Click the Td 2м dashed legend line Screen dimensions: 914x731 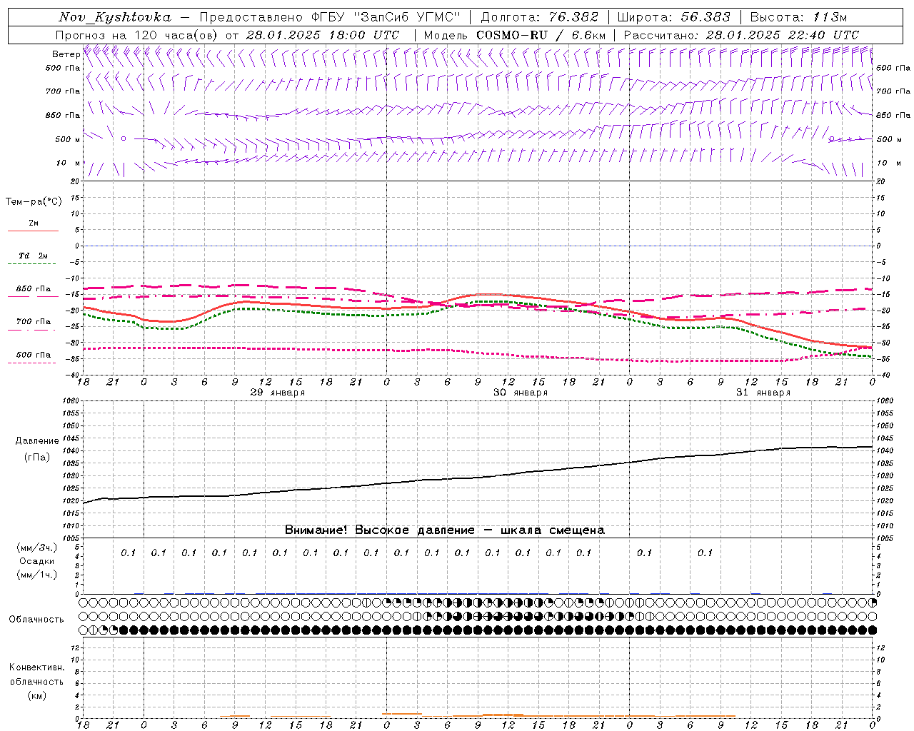[33, 263]
